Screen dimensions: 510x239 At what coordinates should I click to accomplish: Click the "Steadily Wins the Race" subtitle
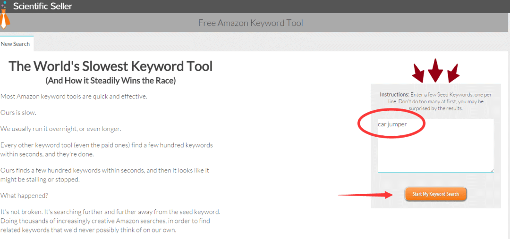[110, 81]
